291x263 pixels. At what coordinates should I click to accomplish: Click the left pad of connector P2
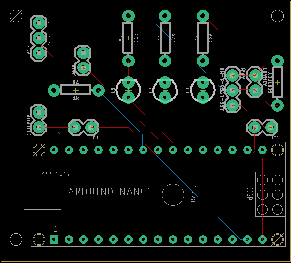255,127
